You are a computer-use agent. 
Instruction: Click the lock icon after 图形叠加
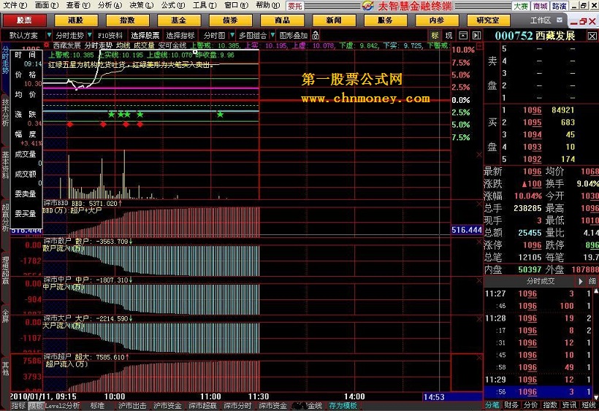point(316,36)
